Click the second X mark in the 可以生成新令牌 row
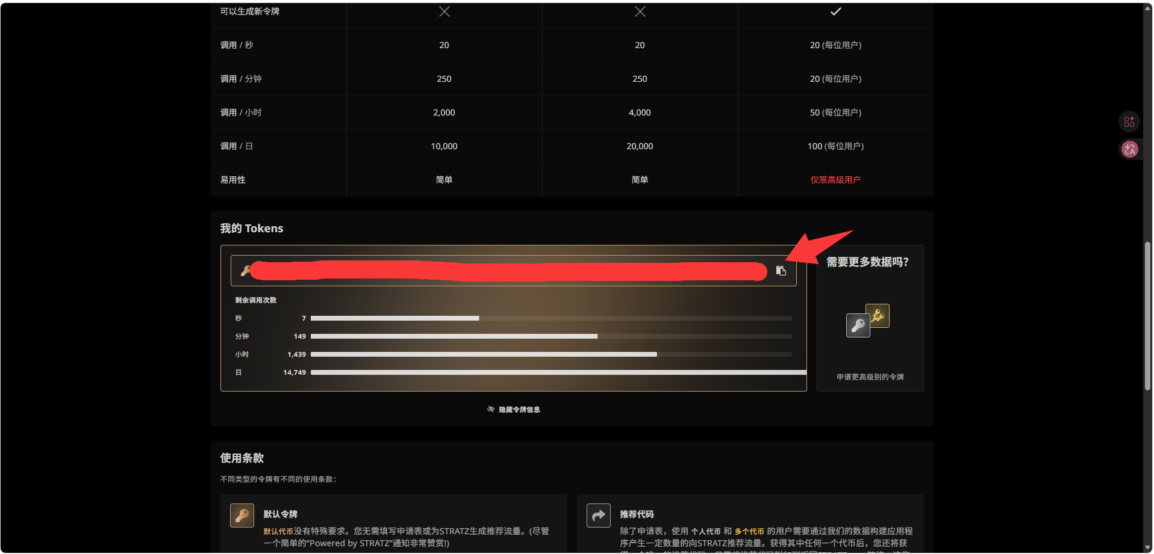Screen dimensions: 1154x554 tap(640, 11)
